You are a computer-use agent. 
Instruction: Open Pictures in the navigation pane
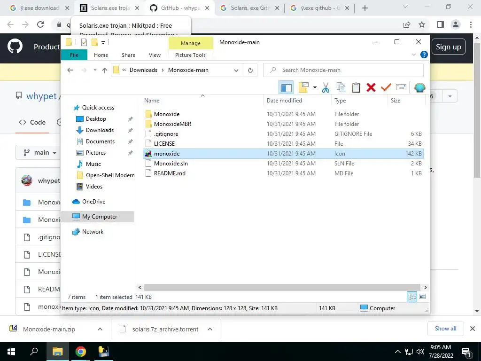tap(95, 153)
